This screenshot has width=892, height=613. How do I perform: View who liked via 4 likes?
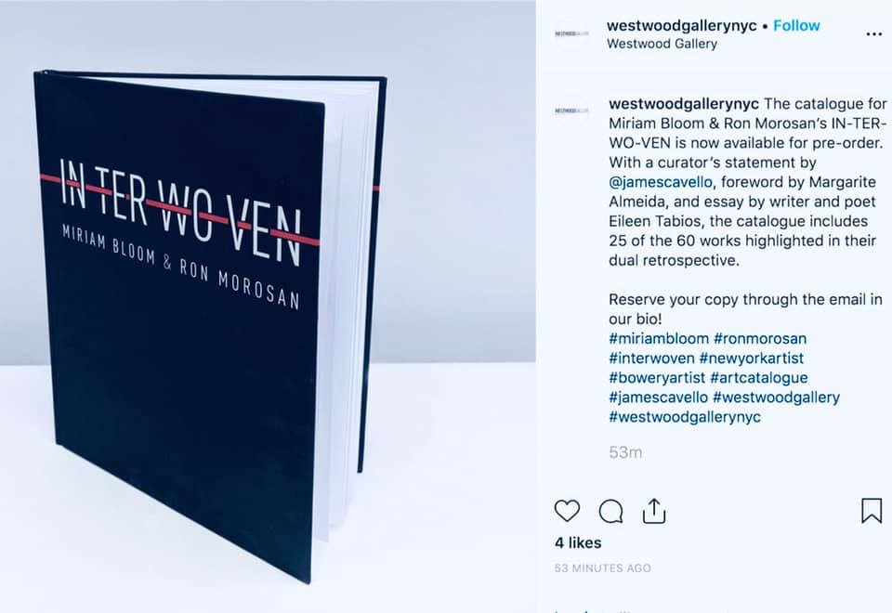[x=578, y=543]
